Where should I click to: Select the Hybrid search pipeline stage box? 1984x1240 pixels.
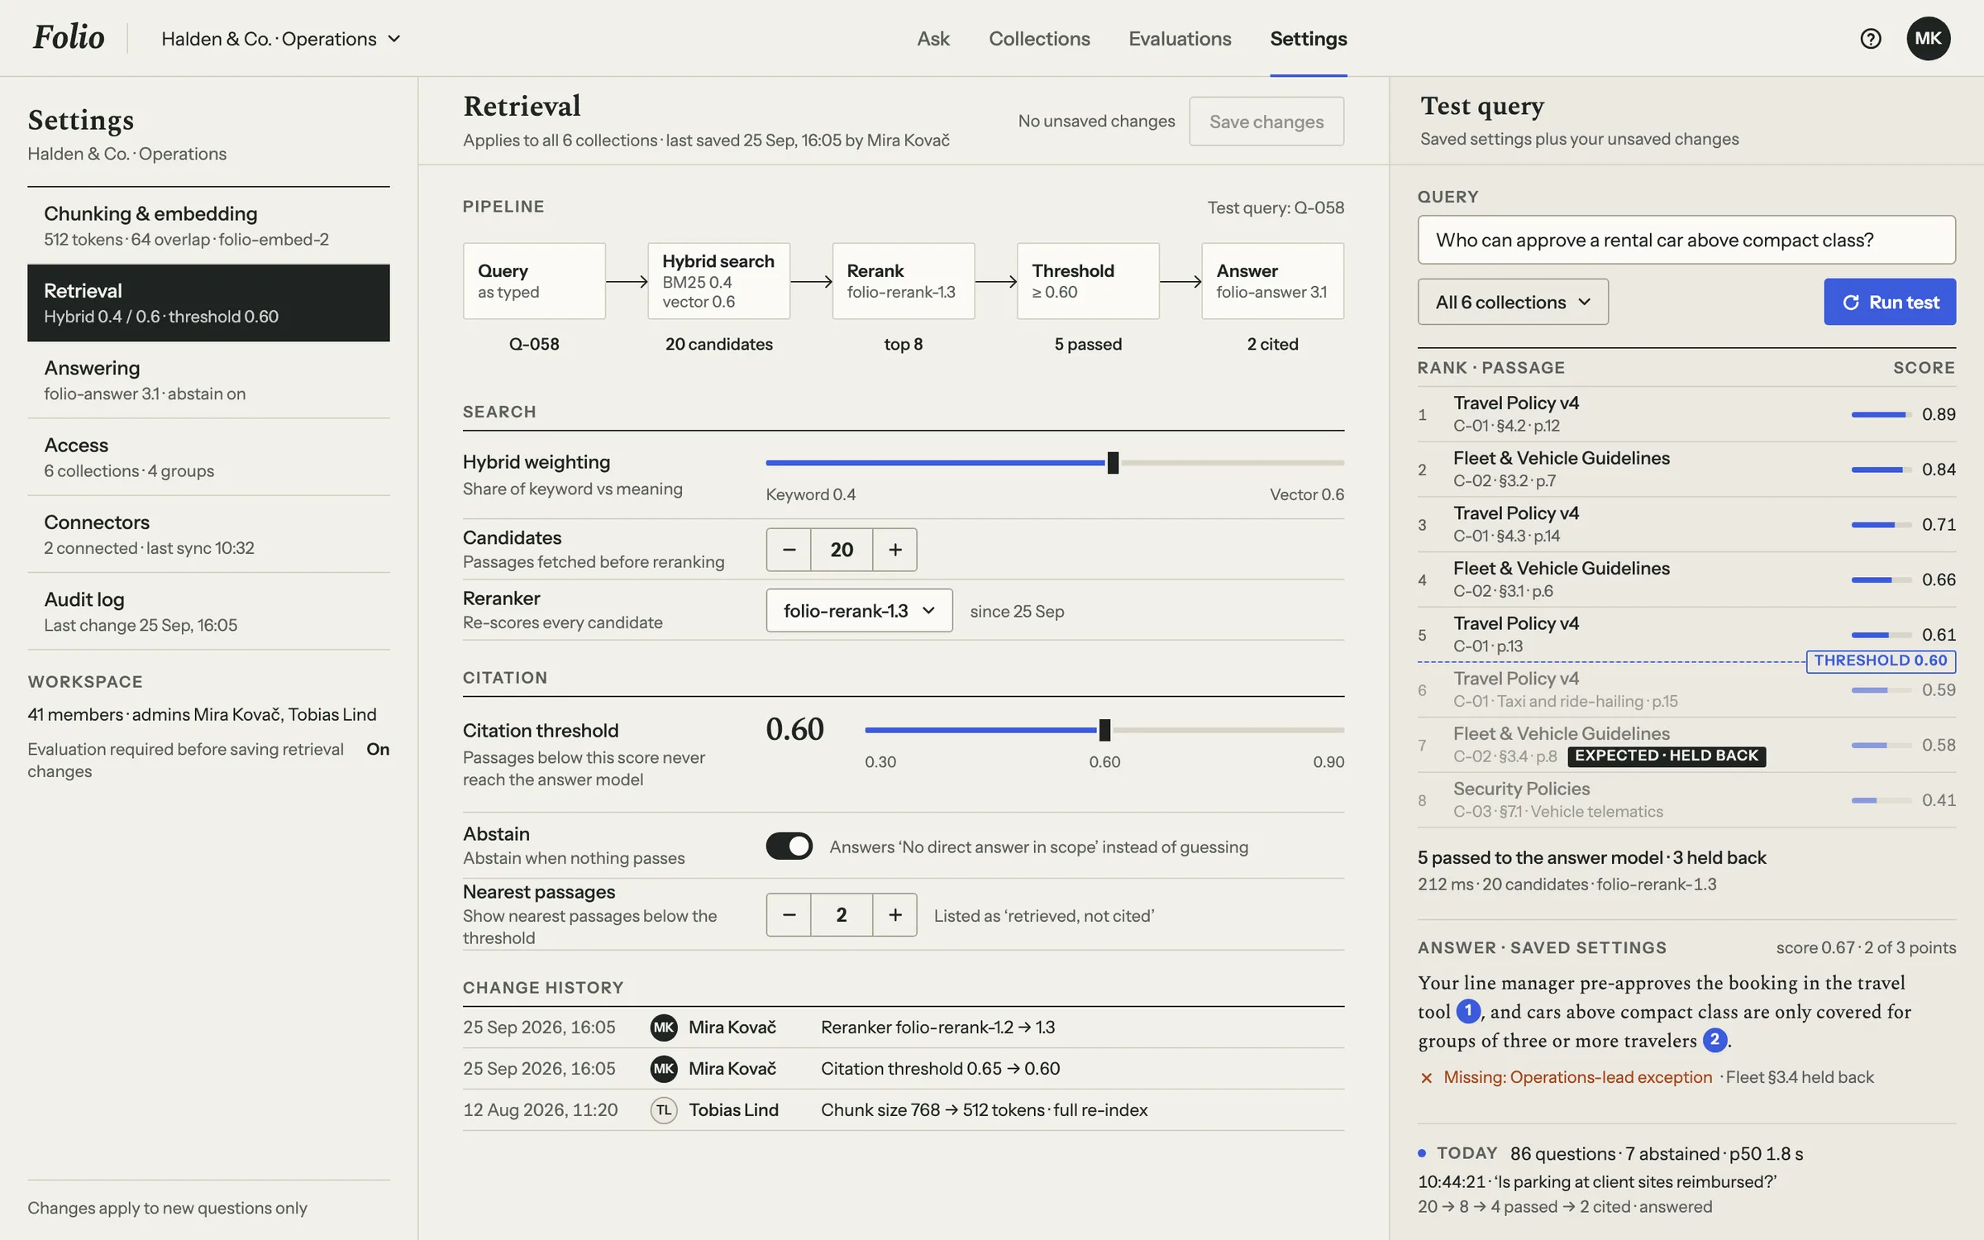click(718, 281)
